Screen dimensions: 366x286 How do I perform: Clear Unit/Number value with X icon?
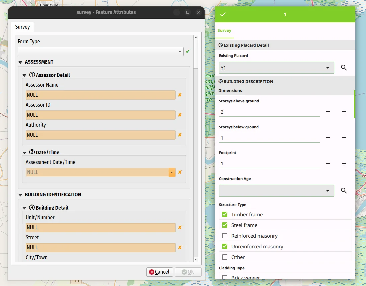click(x=180, y=228)
